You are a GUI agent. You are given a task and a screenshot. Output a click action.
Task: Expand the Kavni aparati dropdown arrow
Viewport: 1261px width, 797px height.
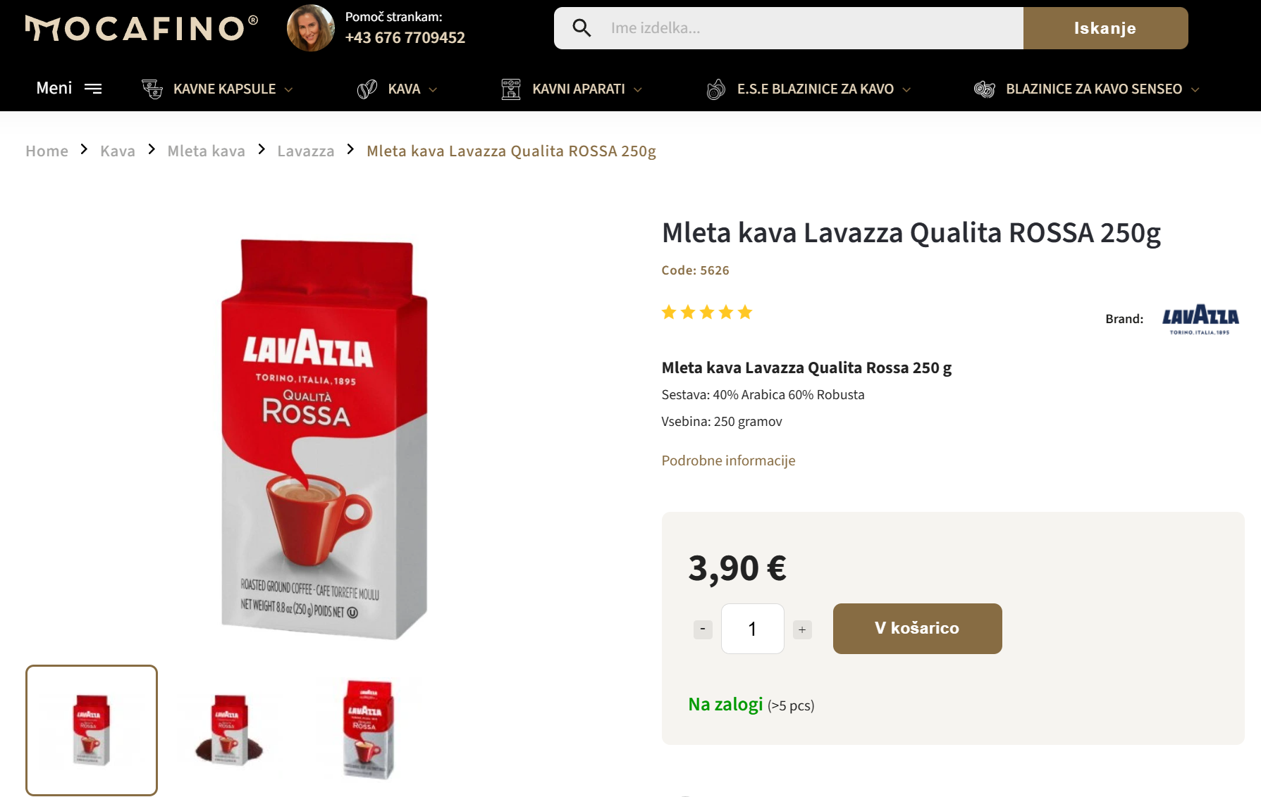[x=638, y=89]
